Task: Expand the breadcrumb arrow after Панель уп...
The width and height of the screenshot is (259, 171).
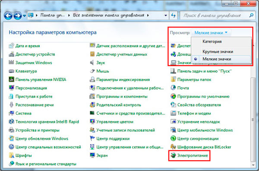Action: (69, 16)
